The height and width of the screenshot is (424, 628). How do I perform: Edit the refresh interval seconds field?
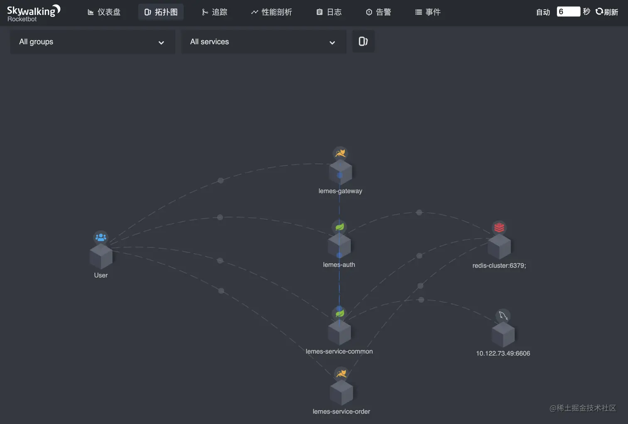[x=568, y=11]
